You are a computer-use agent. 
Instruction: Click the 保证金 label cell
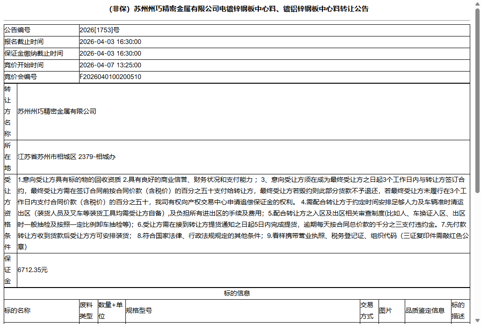[10, 270]
